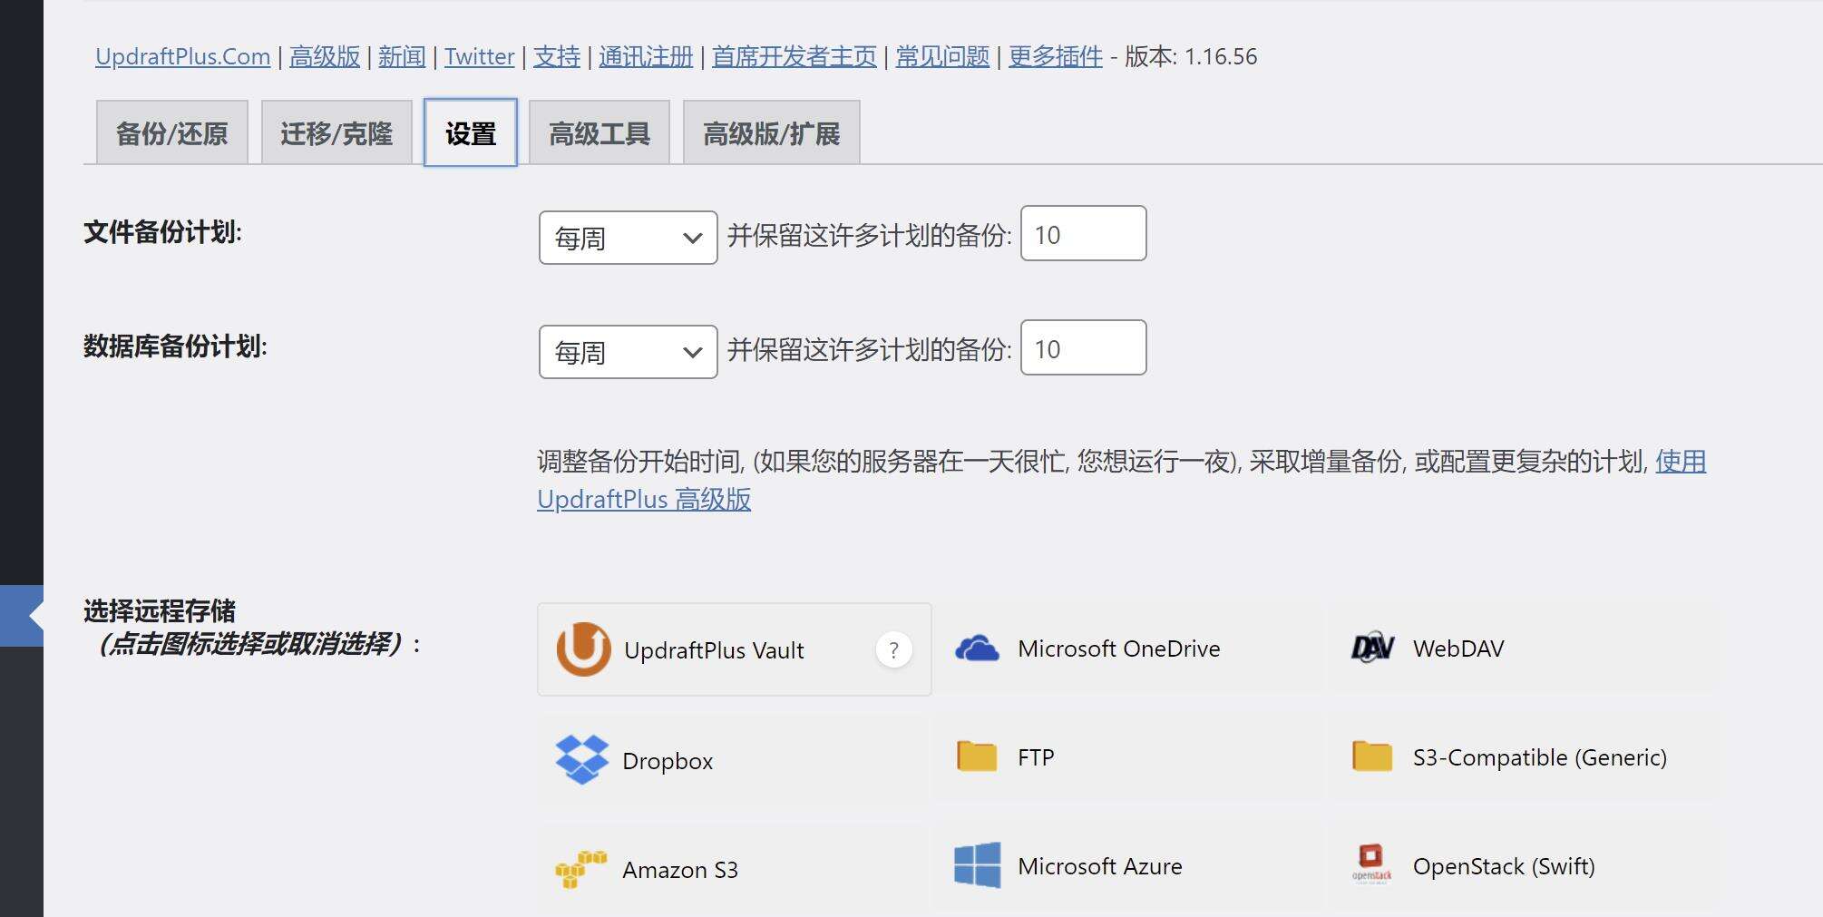Select the Microsoft Azure storage label
Viewport: 1823px width, 917px height.
(x=1099, y=866)
